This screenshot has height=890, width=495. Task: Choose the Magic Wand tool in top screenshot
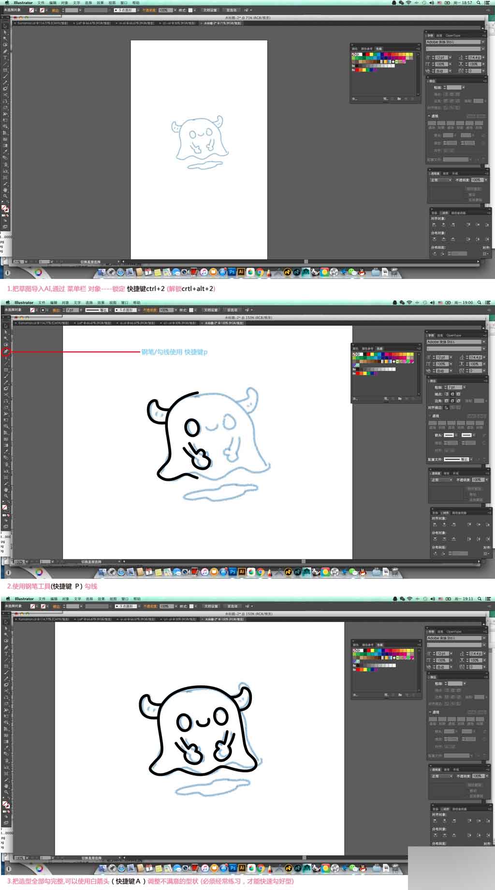[6, 39]
